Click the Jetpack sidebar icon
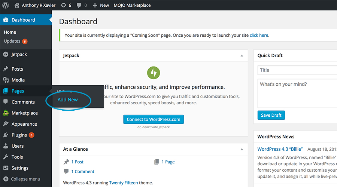The width and height of the screenshot is (337, 187). [6, 54]
